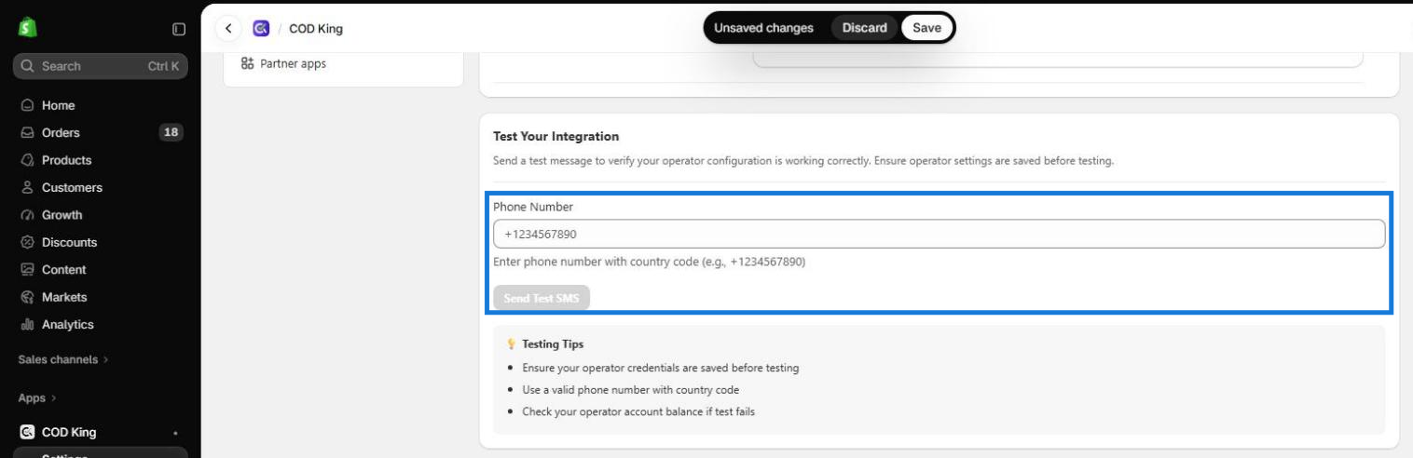Click the Customers person icon

tap(27, 187)
